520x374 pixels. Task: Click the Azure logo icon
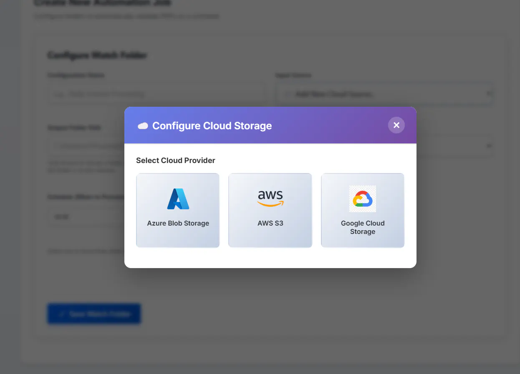coord(178,199)
